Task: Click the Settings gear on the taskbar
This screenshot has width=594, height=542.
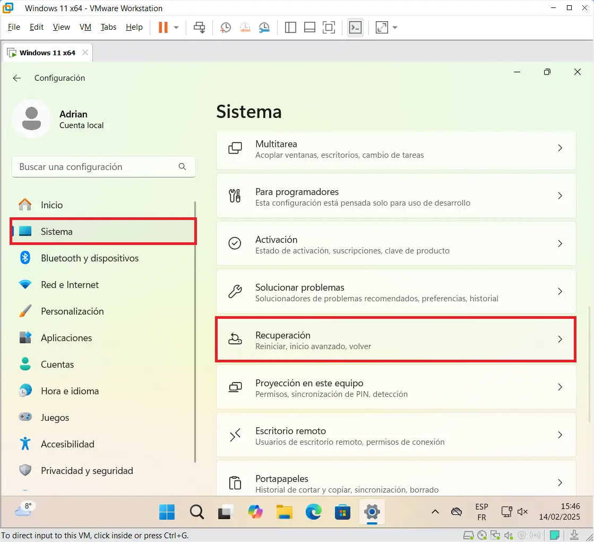Action: (x=372, y=512)
